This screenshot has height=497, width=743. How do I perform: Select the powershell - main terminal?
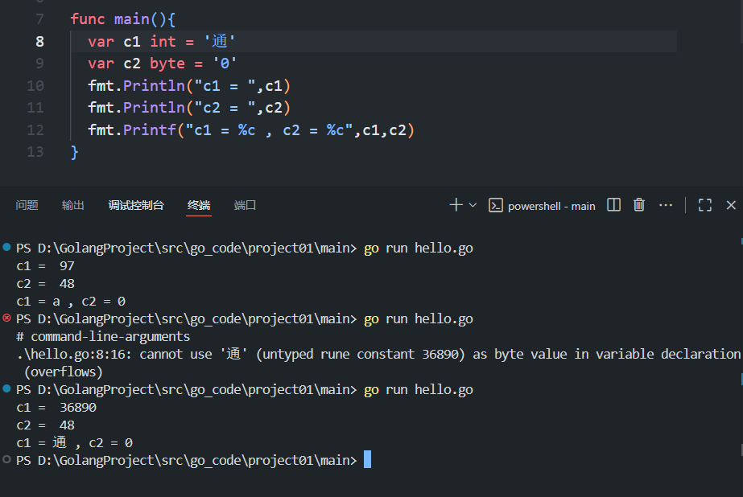[x=543, y=206]
